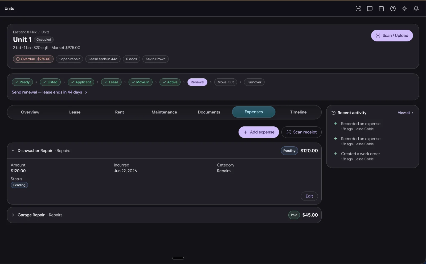The width and height of the screenshot is (426, 264).
Task: Click the Recent activity history icon
Action: tap(333, 113)
